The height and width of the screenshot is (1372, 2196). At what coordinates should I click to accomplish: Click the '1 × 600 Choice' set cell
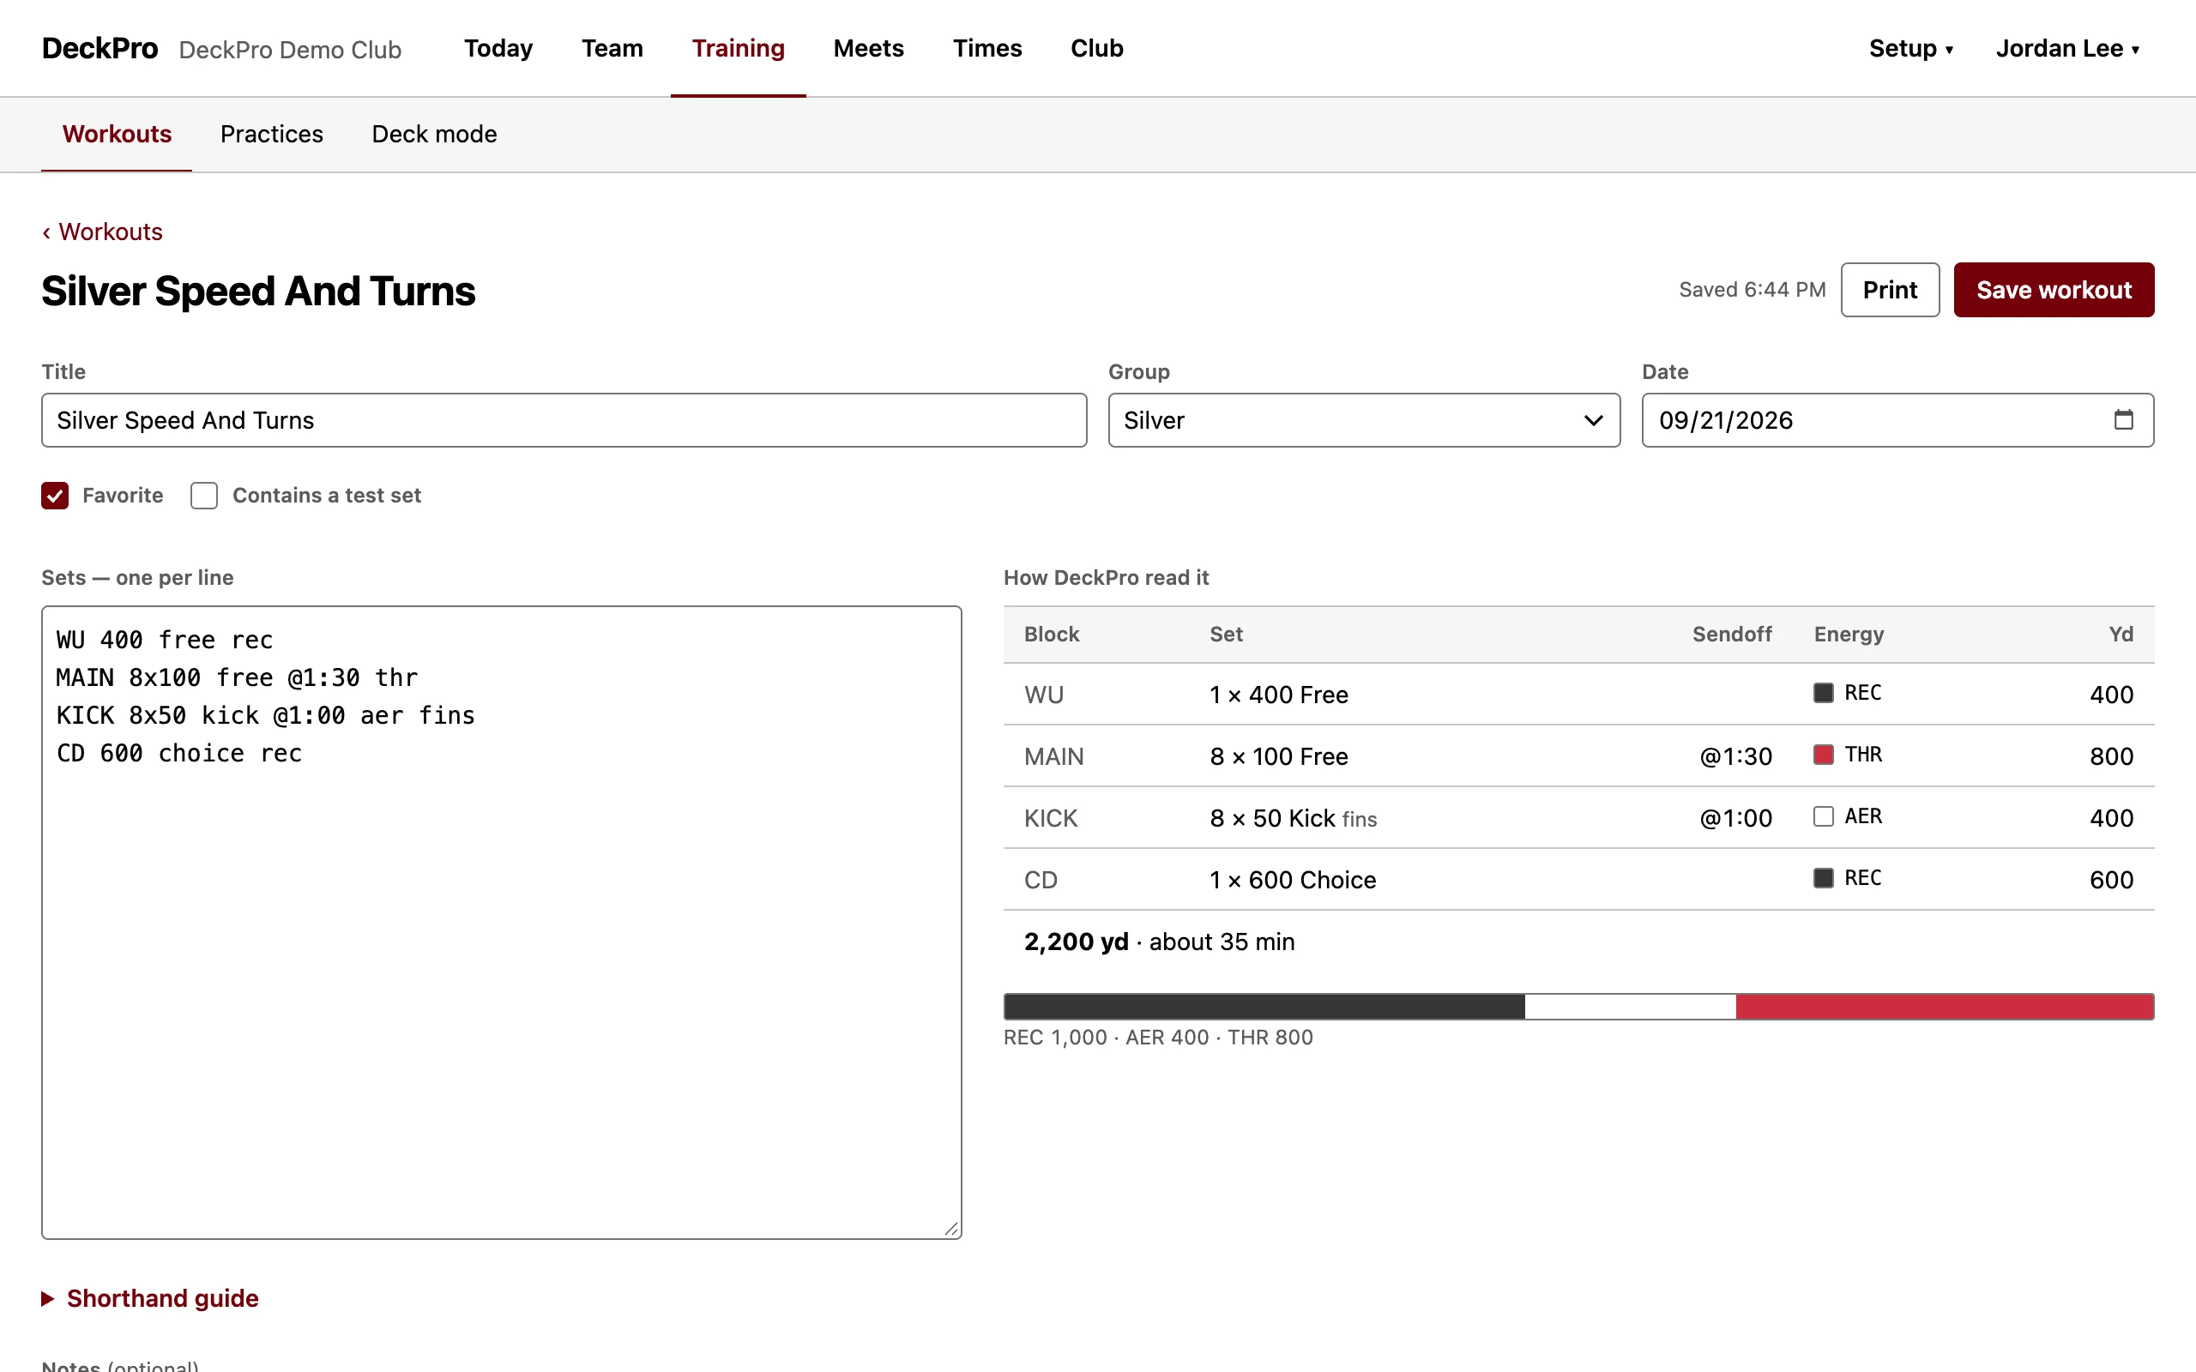coord(1293,879)
